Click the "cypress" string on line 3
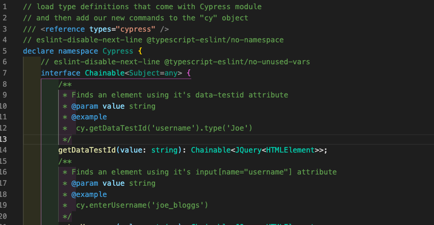Viewport: 434px width, 225px height. [x=136, y=29]
